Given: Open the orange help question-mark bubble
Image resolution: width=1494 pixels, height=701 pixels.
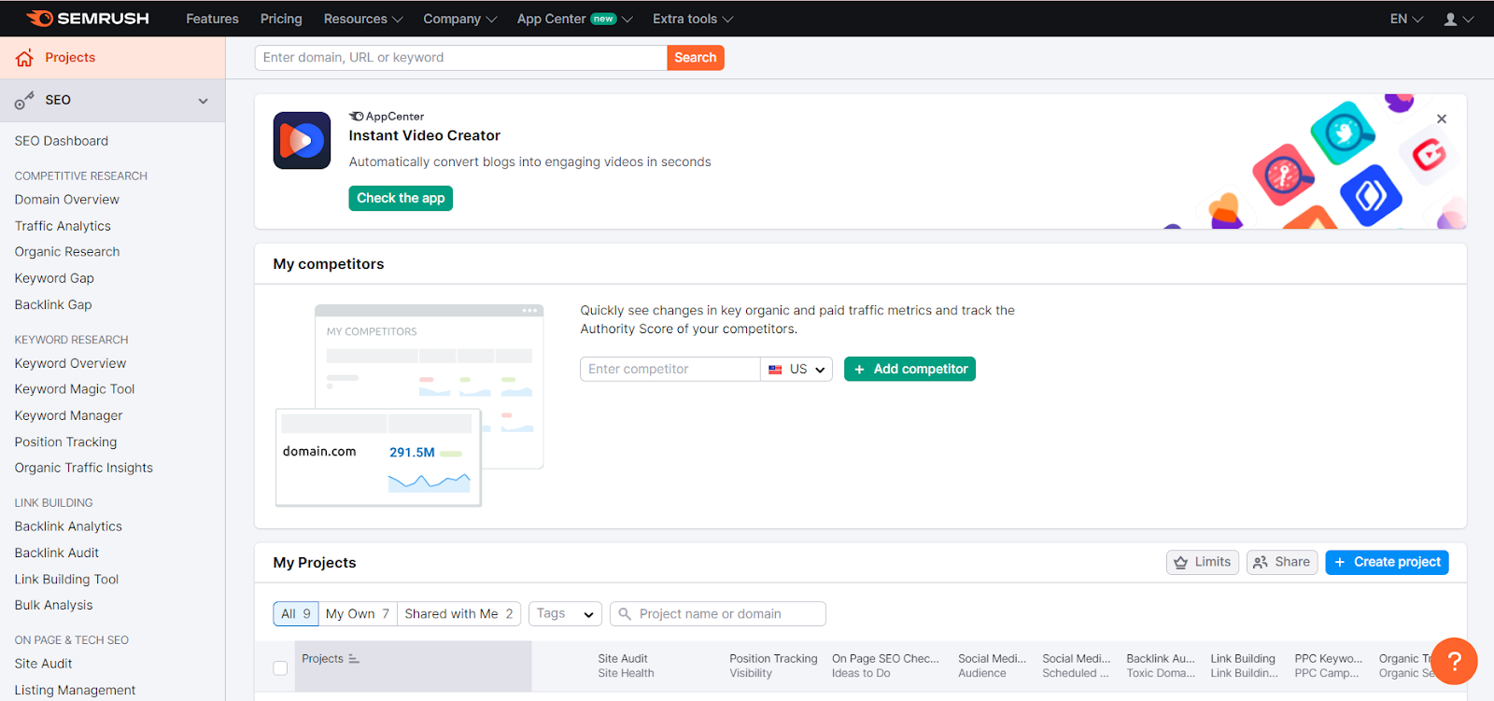Looking at the screenshot, I should 1454,662.
